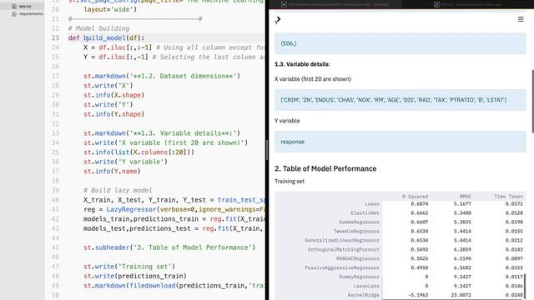This screenshot has height=300, width=534.
Task: Sort table by RMSE column header
Action: point(465,197)
